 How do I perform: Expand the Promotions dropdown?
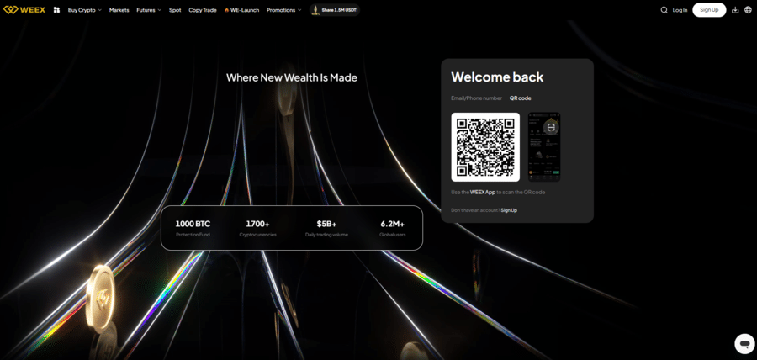(284, 9)
